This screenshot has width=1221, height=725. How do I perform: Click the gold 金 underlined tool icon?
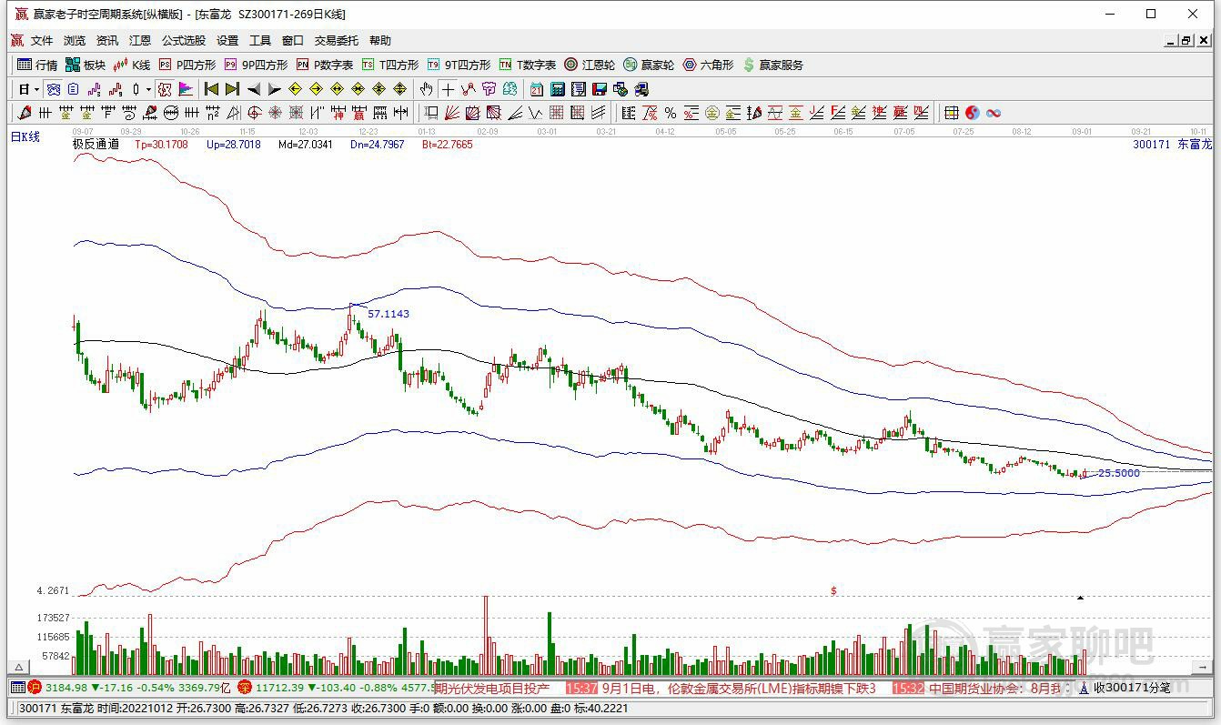(x=795, y=113)
